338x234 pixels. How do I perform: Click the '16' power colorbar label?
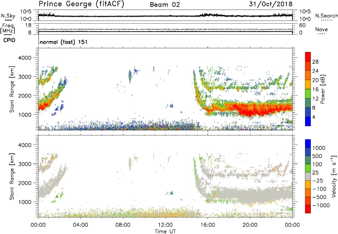(x=315, y=90)
